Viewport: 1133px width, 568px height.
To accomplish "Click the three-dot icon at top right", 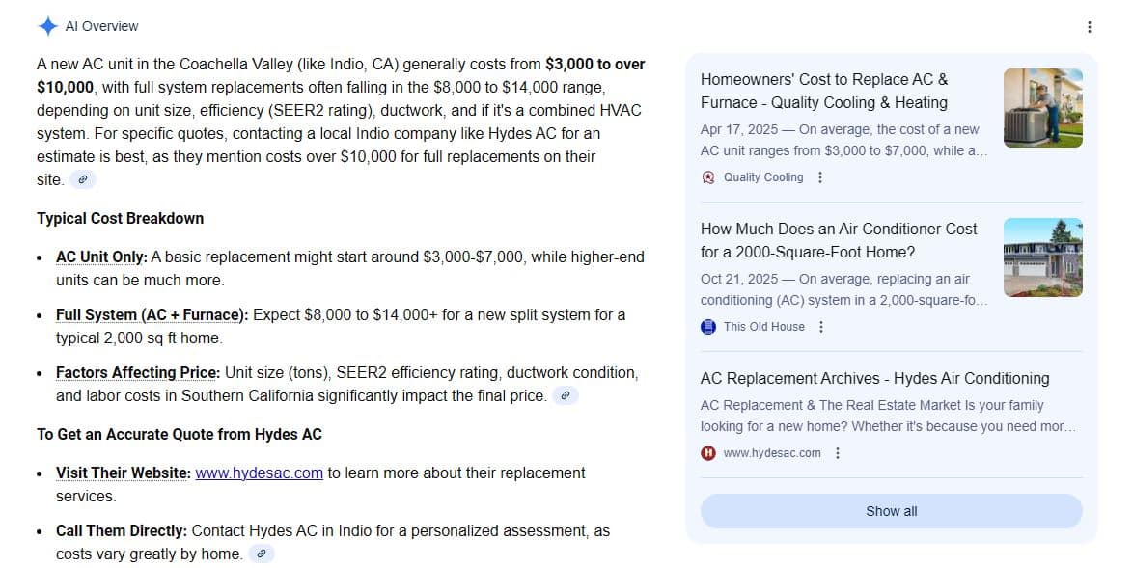I will point(1090,27).
